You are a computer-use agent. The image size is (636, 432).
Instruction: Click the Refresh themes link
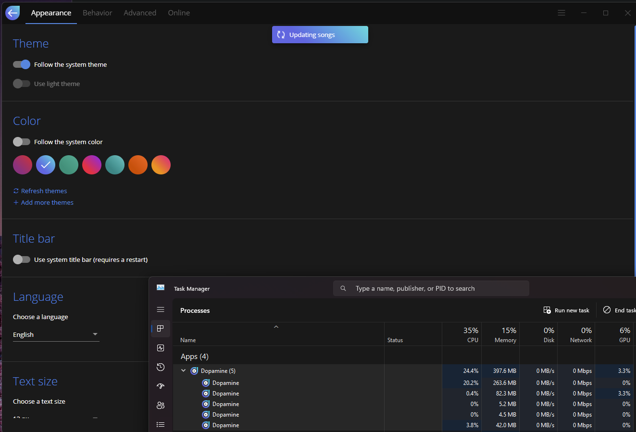(40, 191)
